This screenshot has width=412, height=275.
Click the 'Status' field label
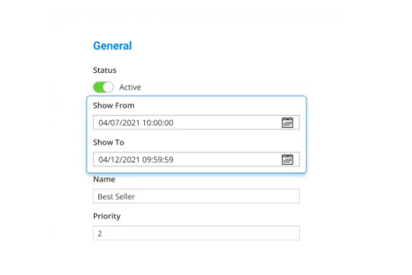(x=104, y=70)
